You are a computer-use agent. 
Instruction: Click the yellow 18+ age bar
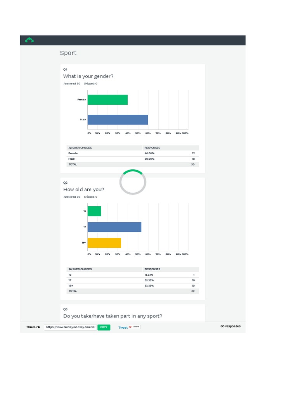[104, 243]
